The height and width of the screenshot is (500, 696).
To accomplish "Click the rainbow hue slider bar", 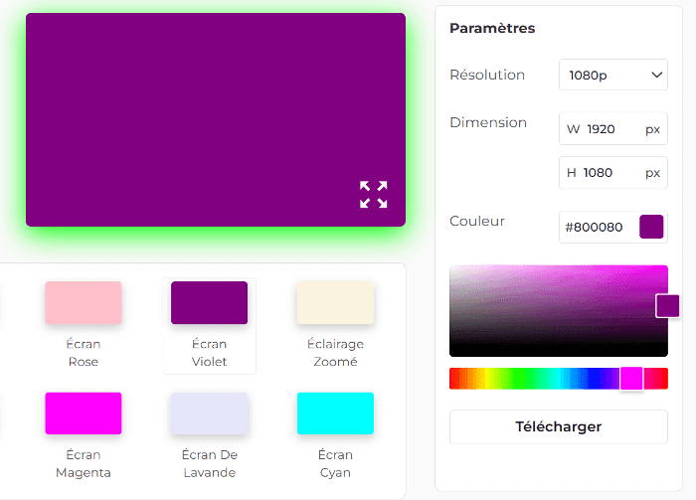I will [x=537, y=379].
